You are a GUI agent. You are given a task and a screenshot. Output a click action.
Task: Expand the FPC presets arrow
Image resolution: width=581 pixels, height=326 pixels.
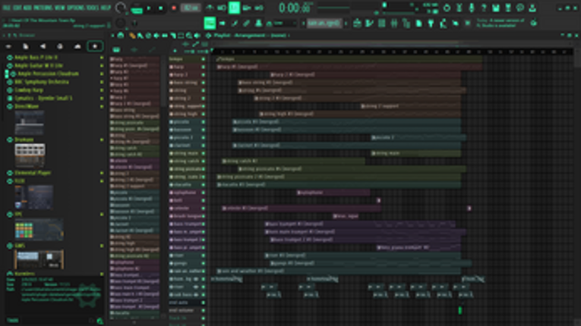tap(102, 215)
